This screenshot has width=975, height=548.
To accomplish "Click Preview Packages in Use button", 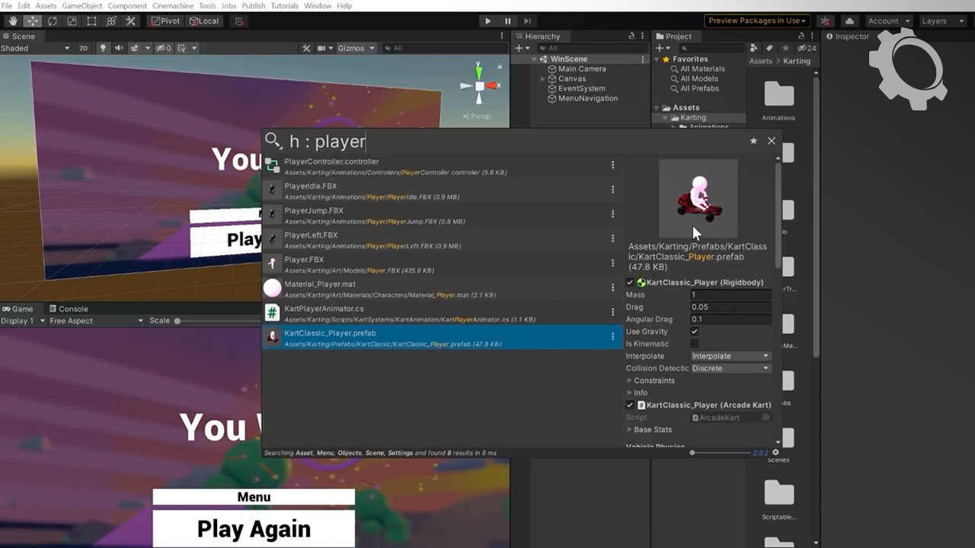I will pos(757,21).
